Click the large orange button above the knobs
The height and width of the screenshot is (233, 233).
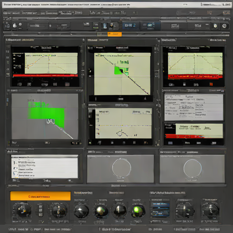41,196
